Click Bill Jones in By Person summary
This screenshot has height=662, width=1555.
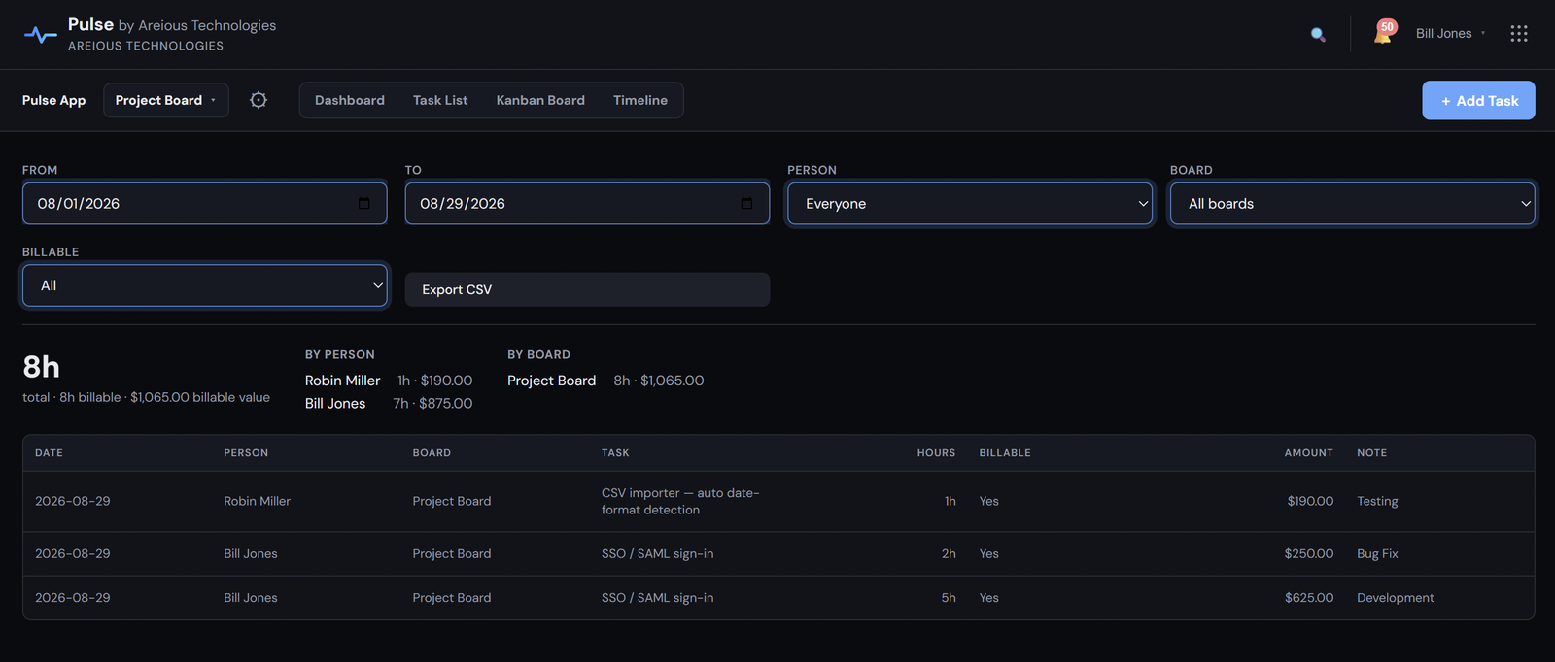click(x=335, y=404)
